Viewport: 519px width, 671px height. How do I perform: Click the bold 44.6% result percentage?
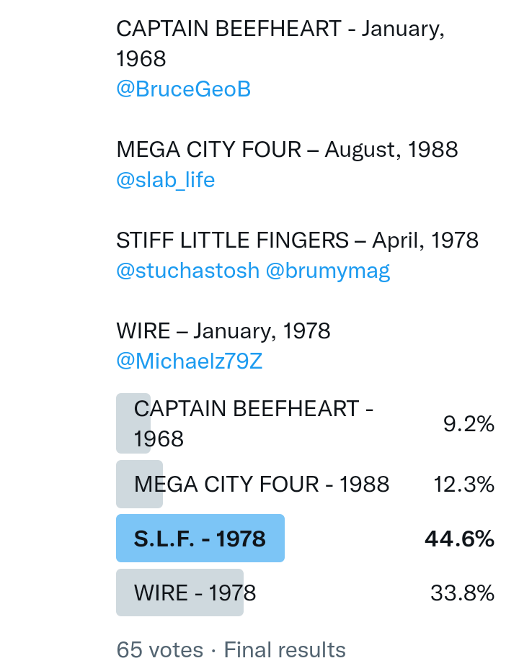pyautogui.click(x=459, y=539)
